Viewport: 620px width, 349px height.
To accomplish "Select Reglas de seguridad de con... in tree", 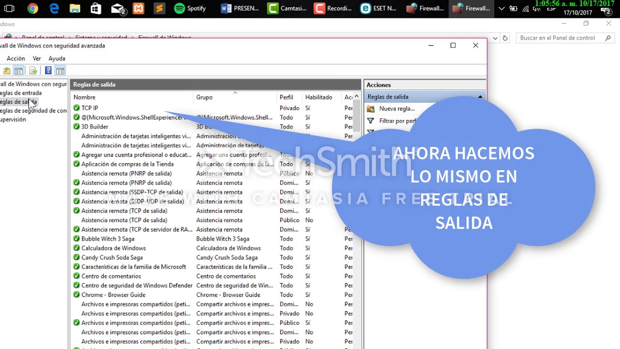I will click(x=33, y=111).
